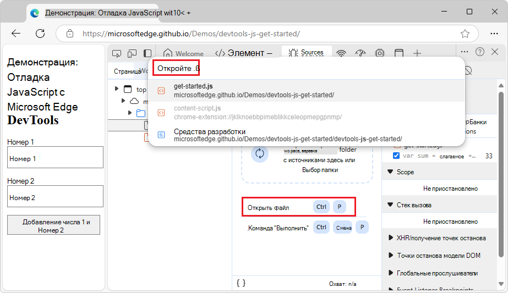Click the Команда "Выполнить" shortcut row
The width and height of the screenshot is (508, 293).
[308, 228]
